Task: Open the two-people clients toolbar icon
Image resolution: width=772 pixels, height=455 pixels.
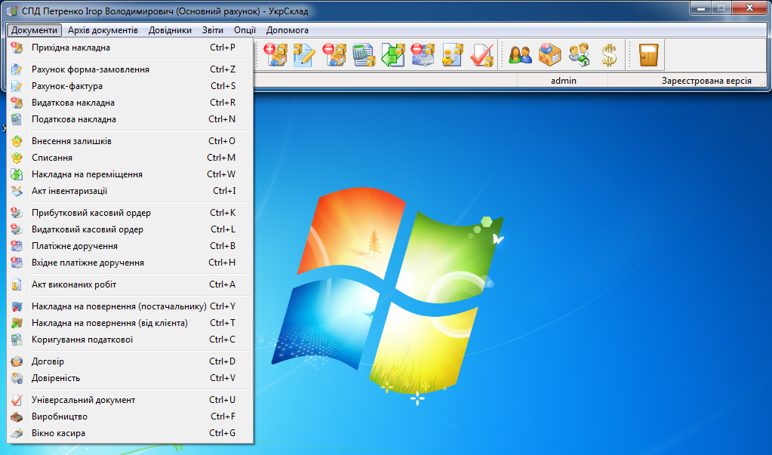Action: coord(520,55)
